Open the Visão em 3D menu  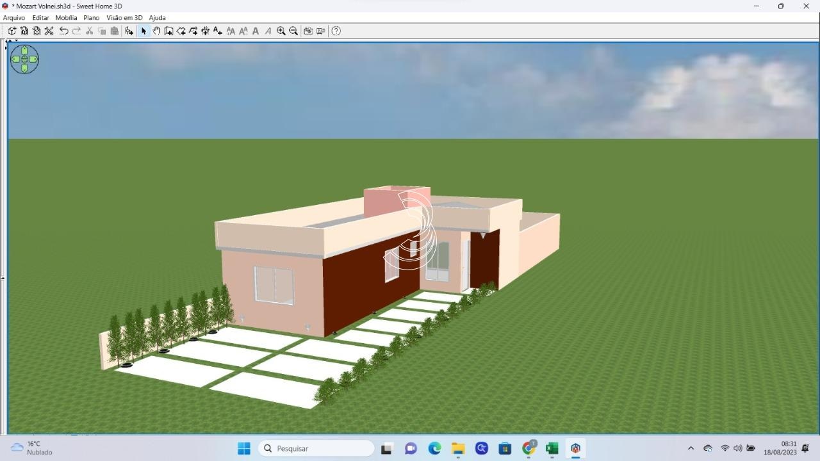(124, 18)
